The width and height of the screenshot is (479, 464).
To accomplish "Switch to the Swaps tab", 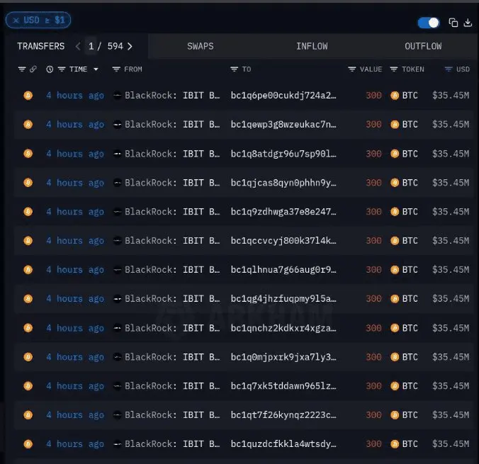I will coord(201,46).
